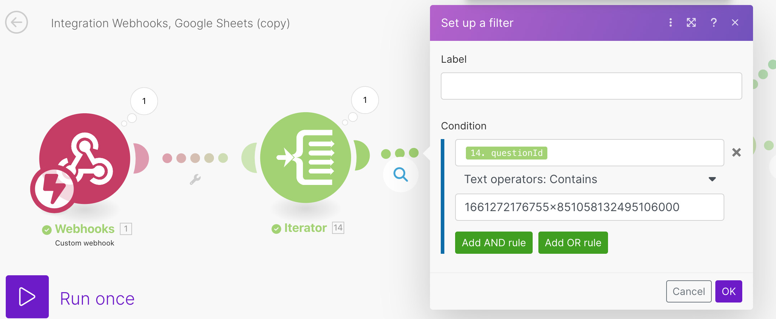This screenshot has height=319, width=776.
Task: Open the Webhooks output bubble showing 1
Action: click(144, 101)
